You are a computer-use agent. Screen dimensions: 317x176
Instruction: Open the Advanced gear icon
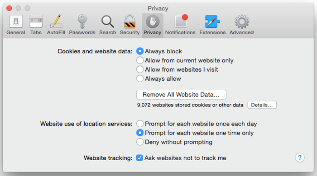(x=242, y=22)
